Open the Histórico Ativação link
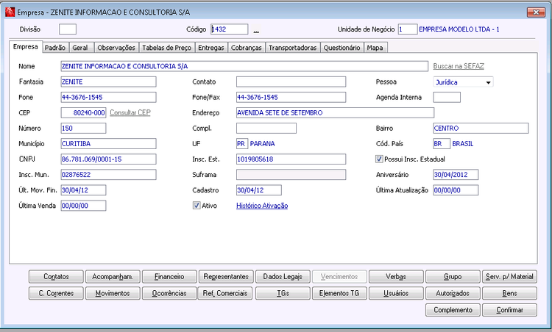The image size is (552, 332). click(262, 206)
